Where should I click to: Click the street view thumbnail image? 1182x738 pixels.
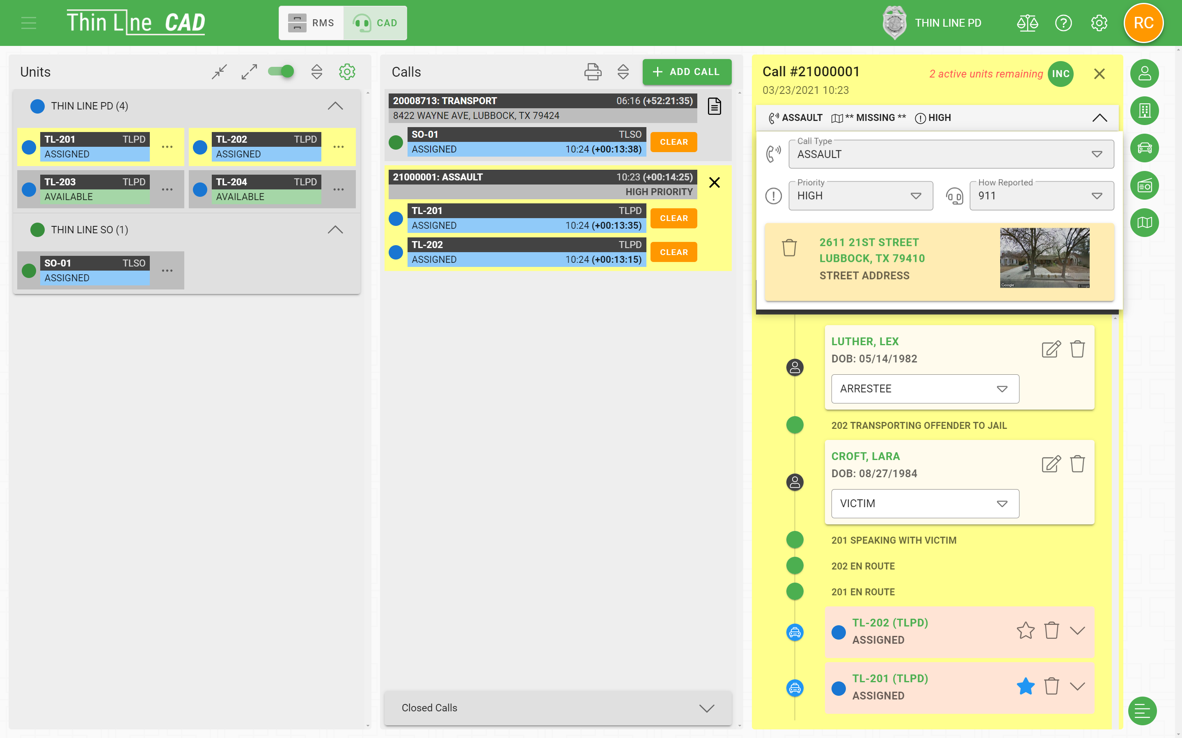coord(1044,258)
